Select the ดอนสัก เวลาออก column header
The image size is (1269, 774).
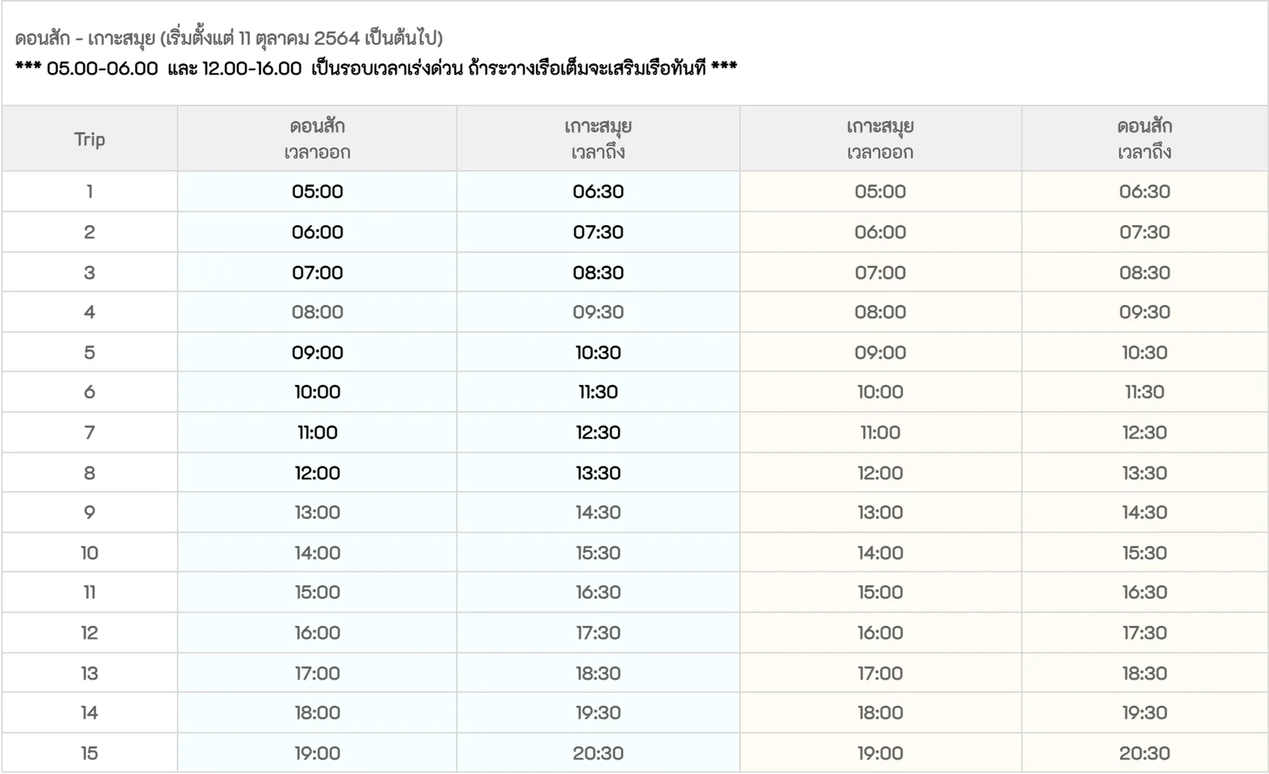coord(317,139)
